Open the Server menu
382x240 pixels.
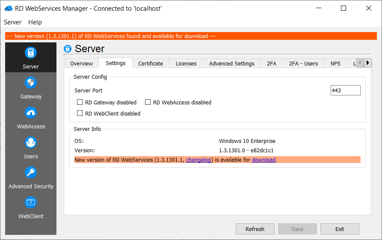(x=13, y=22)
